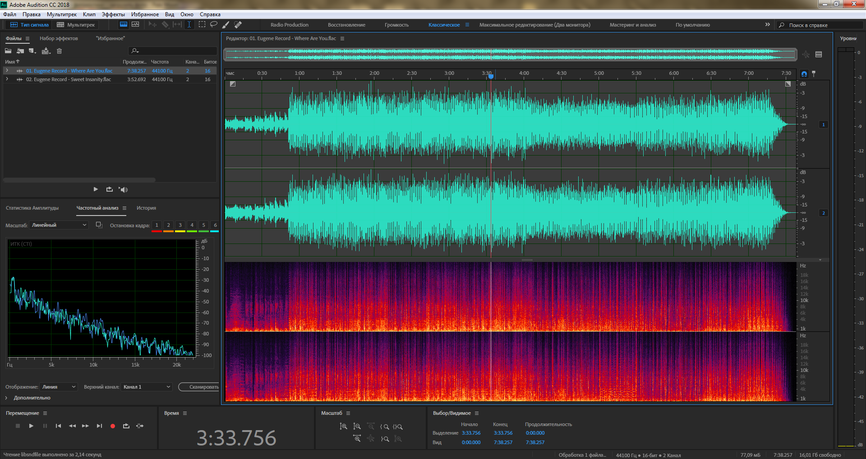
Task: Open the Эффекты menu
Action: (113, 14)
